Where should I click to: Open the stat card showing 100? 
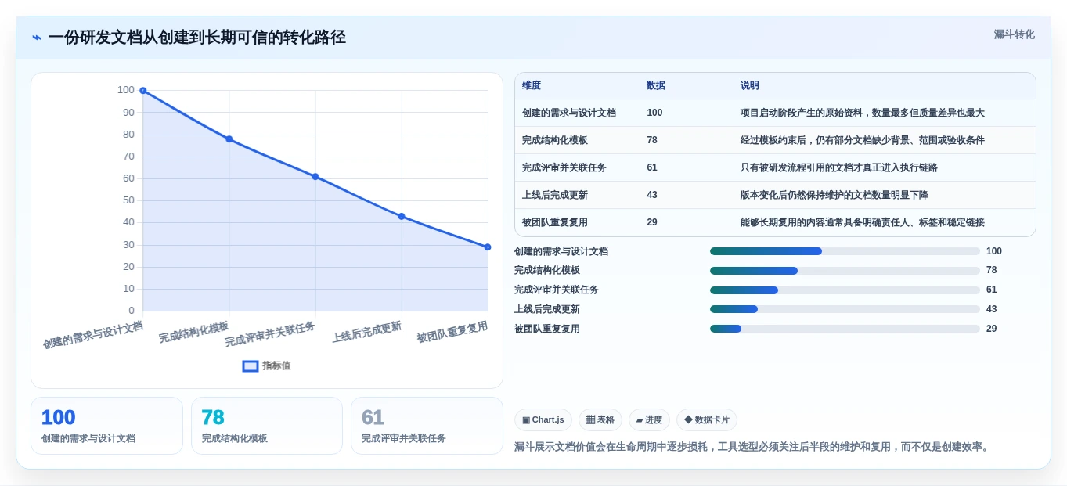coord(106,426)
